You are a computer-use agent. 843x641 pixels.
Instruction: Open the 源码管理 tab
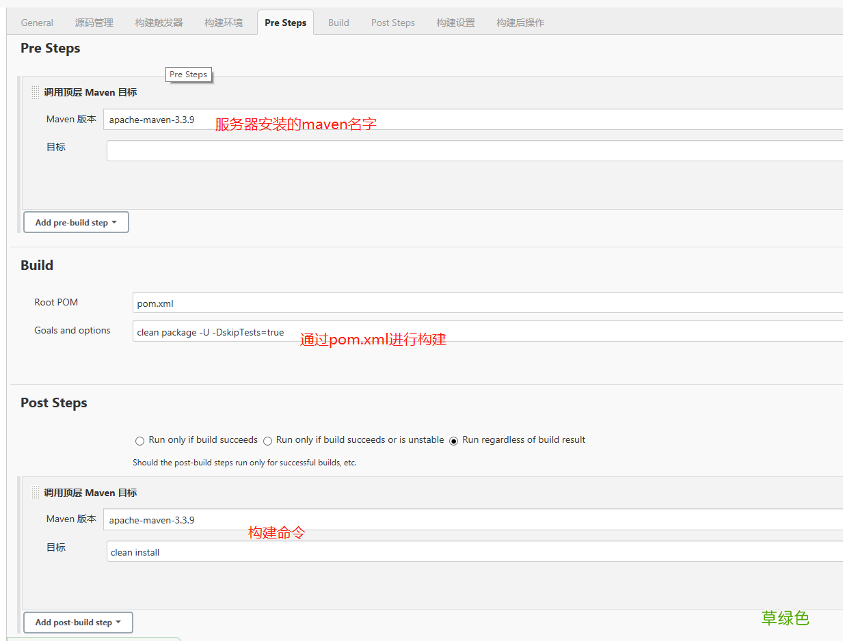click(x=94, y=23)
